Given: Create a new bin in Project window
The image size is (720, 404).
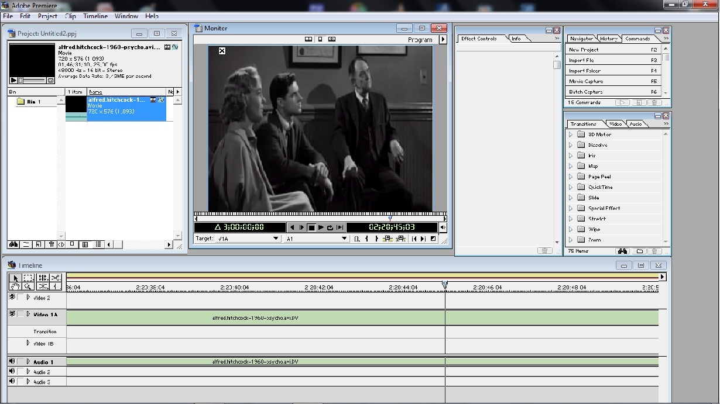Looking at the screenshot, I should pos(26,244).
